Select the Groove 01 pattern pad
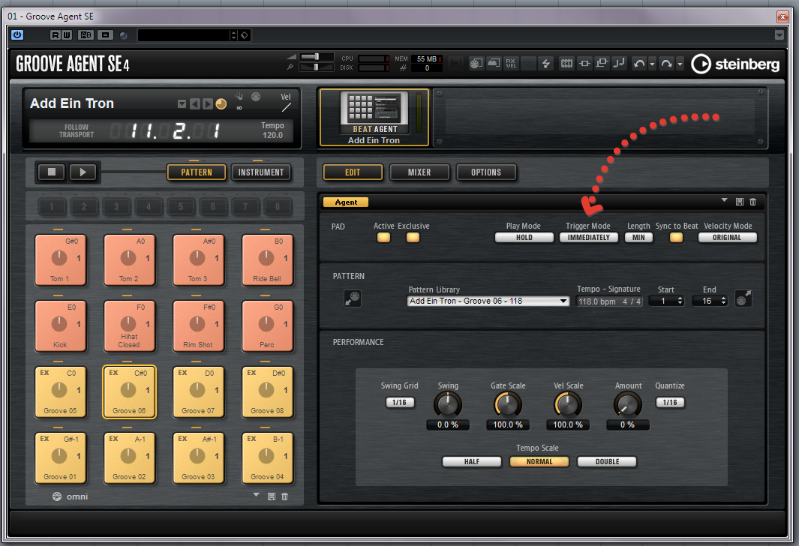Screen dimensions: 799x546 click(60, 457)
